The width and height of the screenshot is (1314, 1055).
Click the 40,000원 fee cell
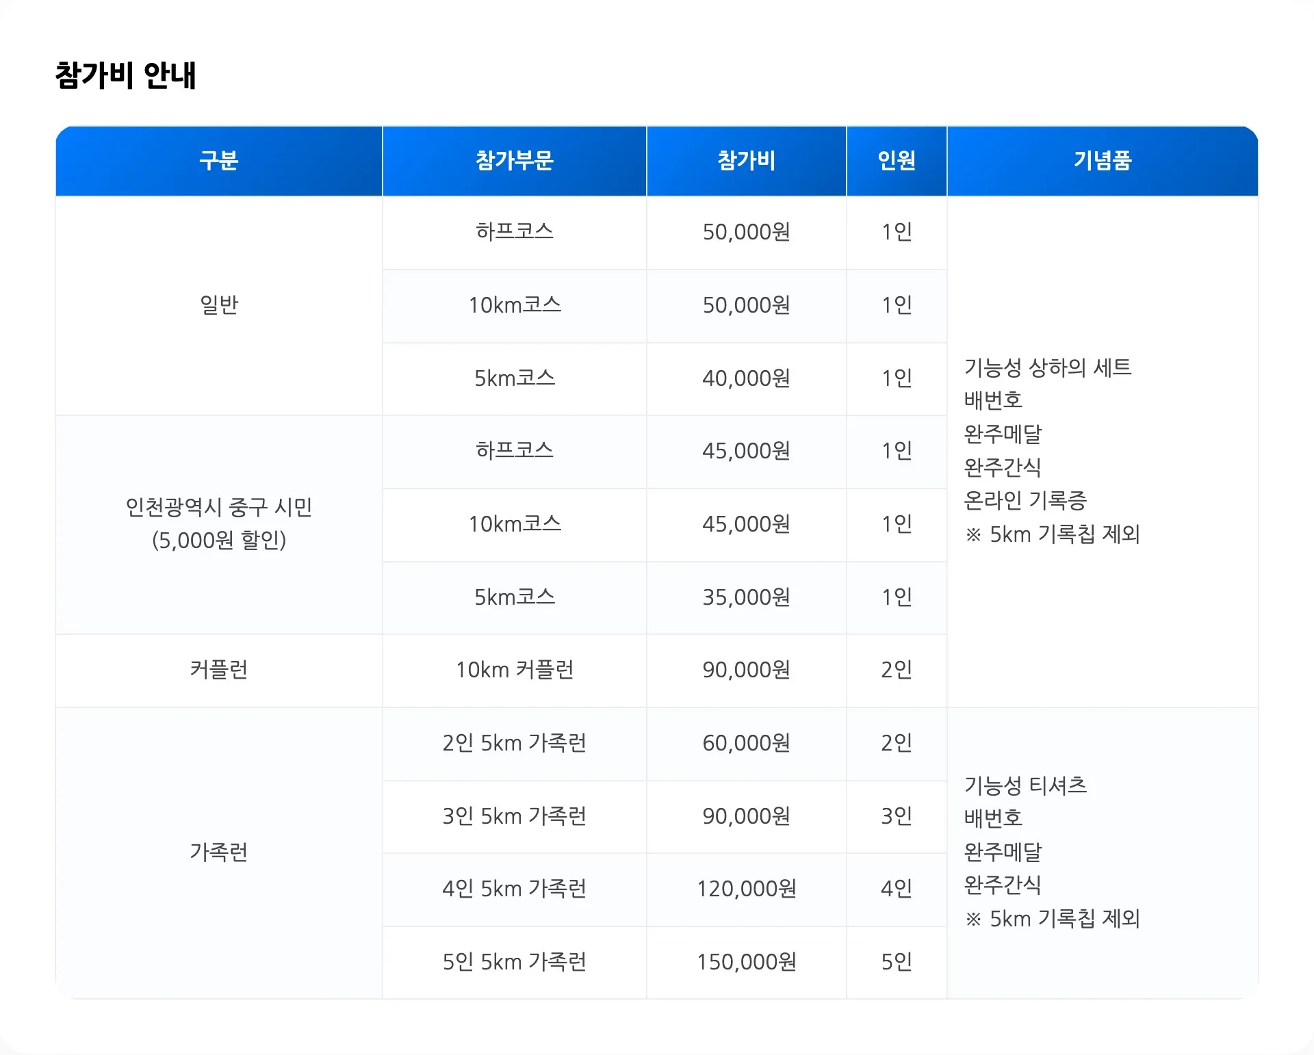pos(746,378)
